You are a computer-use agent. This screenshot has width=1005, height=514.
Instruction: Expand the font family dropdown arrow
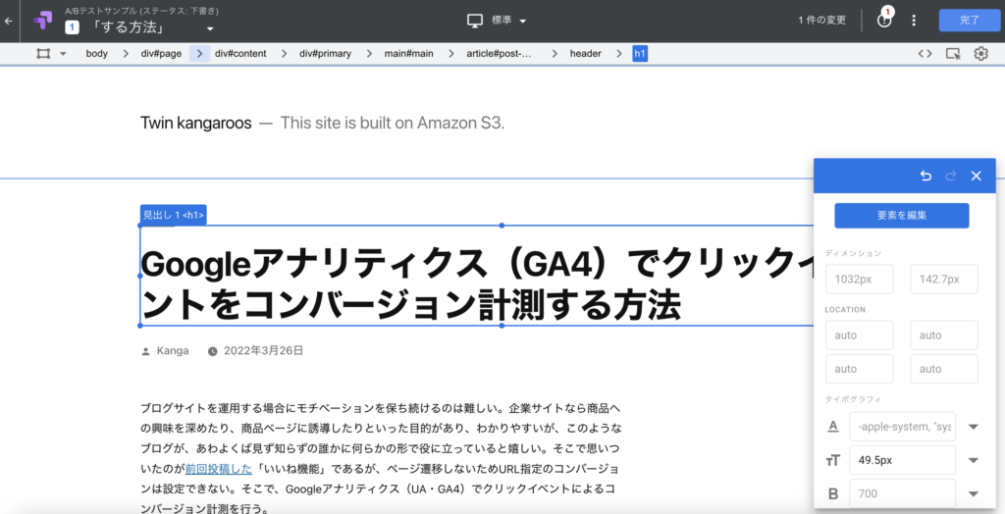pos(973,427)
